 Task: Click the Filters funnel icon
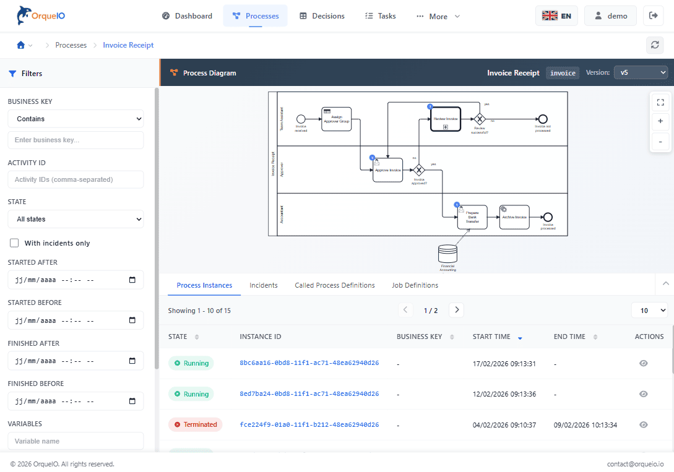pos(12,74)
